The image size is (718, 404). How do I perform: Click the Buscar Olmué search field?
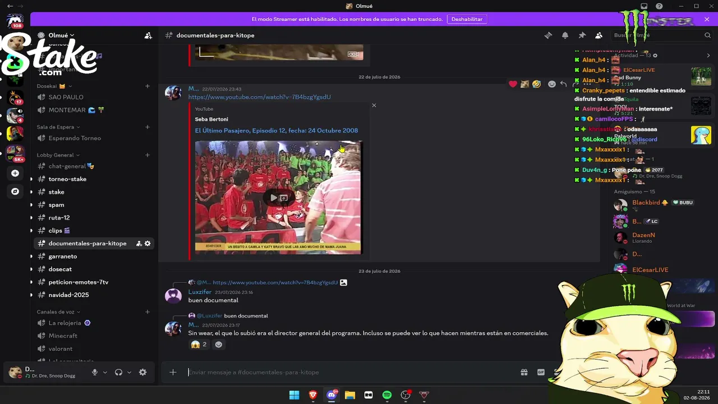662,35
